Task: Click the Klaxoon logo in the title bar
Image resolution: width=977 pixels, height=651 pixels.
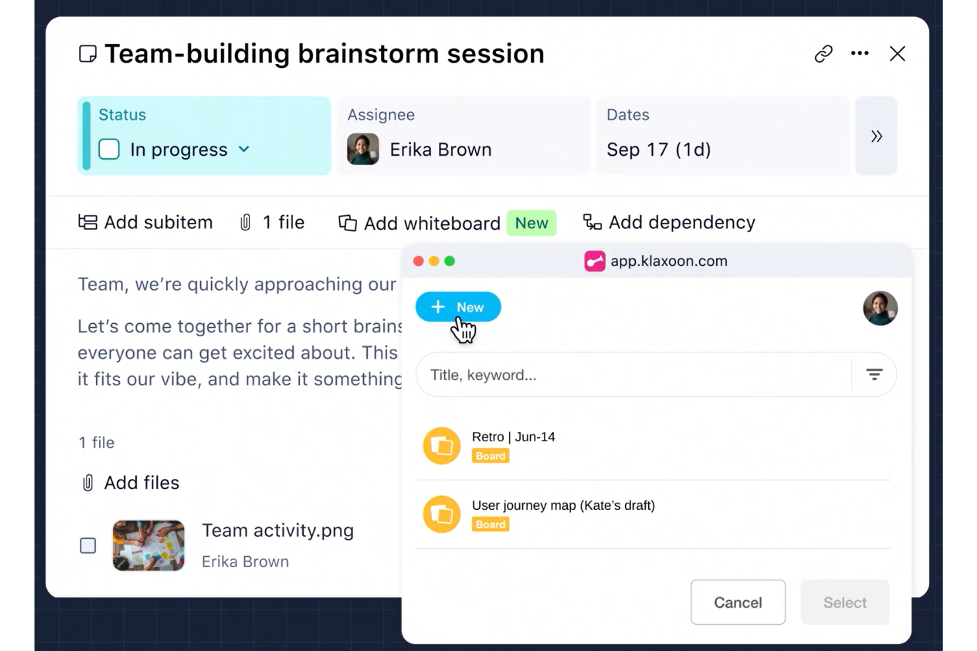Action: pyautogui.click(x=594, y=261)
